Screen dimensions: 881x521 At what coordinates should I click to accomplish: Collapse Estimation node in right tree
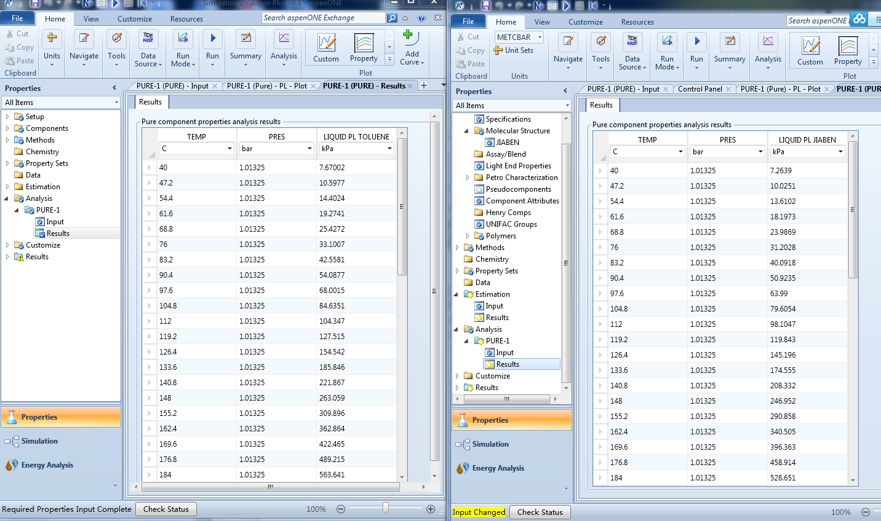tap(456, 294)
